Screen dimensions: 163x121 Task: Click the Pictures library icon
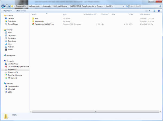click(6, 47)
